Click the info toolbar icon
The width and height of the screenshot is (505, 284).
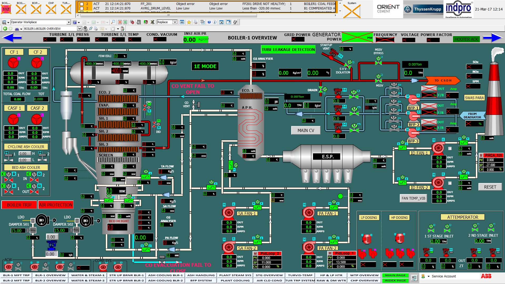click(x=215, y=22)
